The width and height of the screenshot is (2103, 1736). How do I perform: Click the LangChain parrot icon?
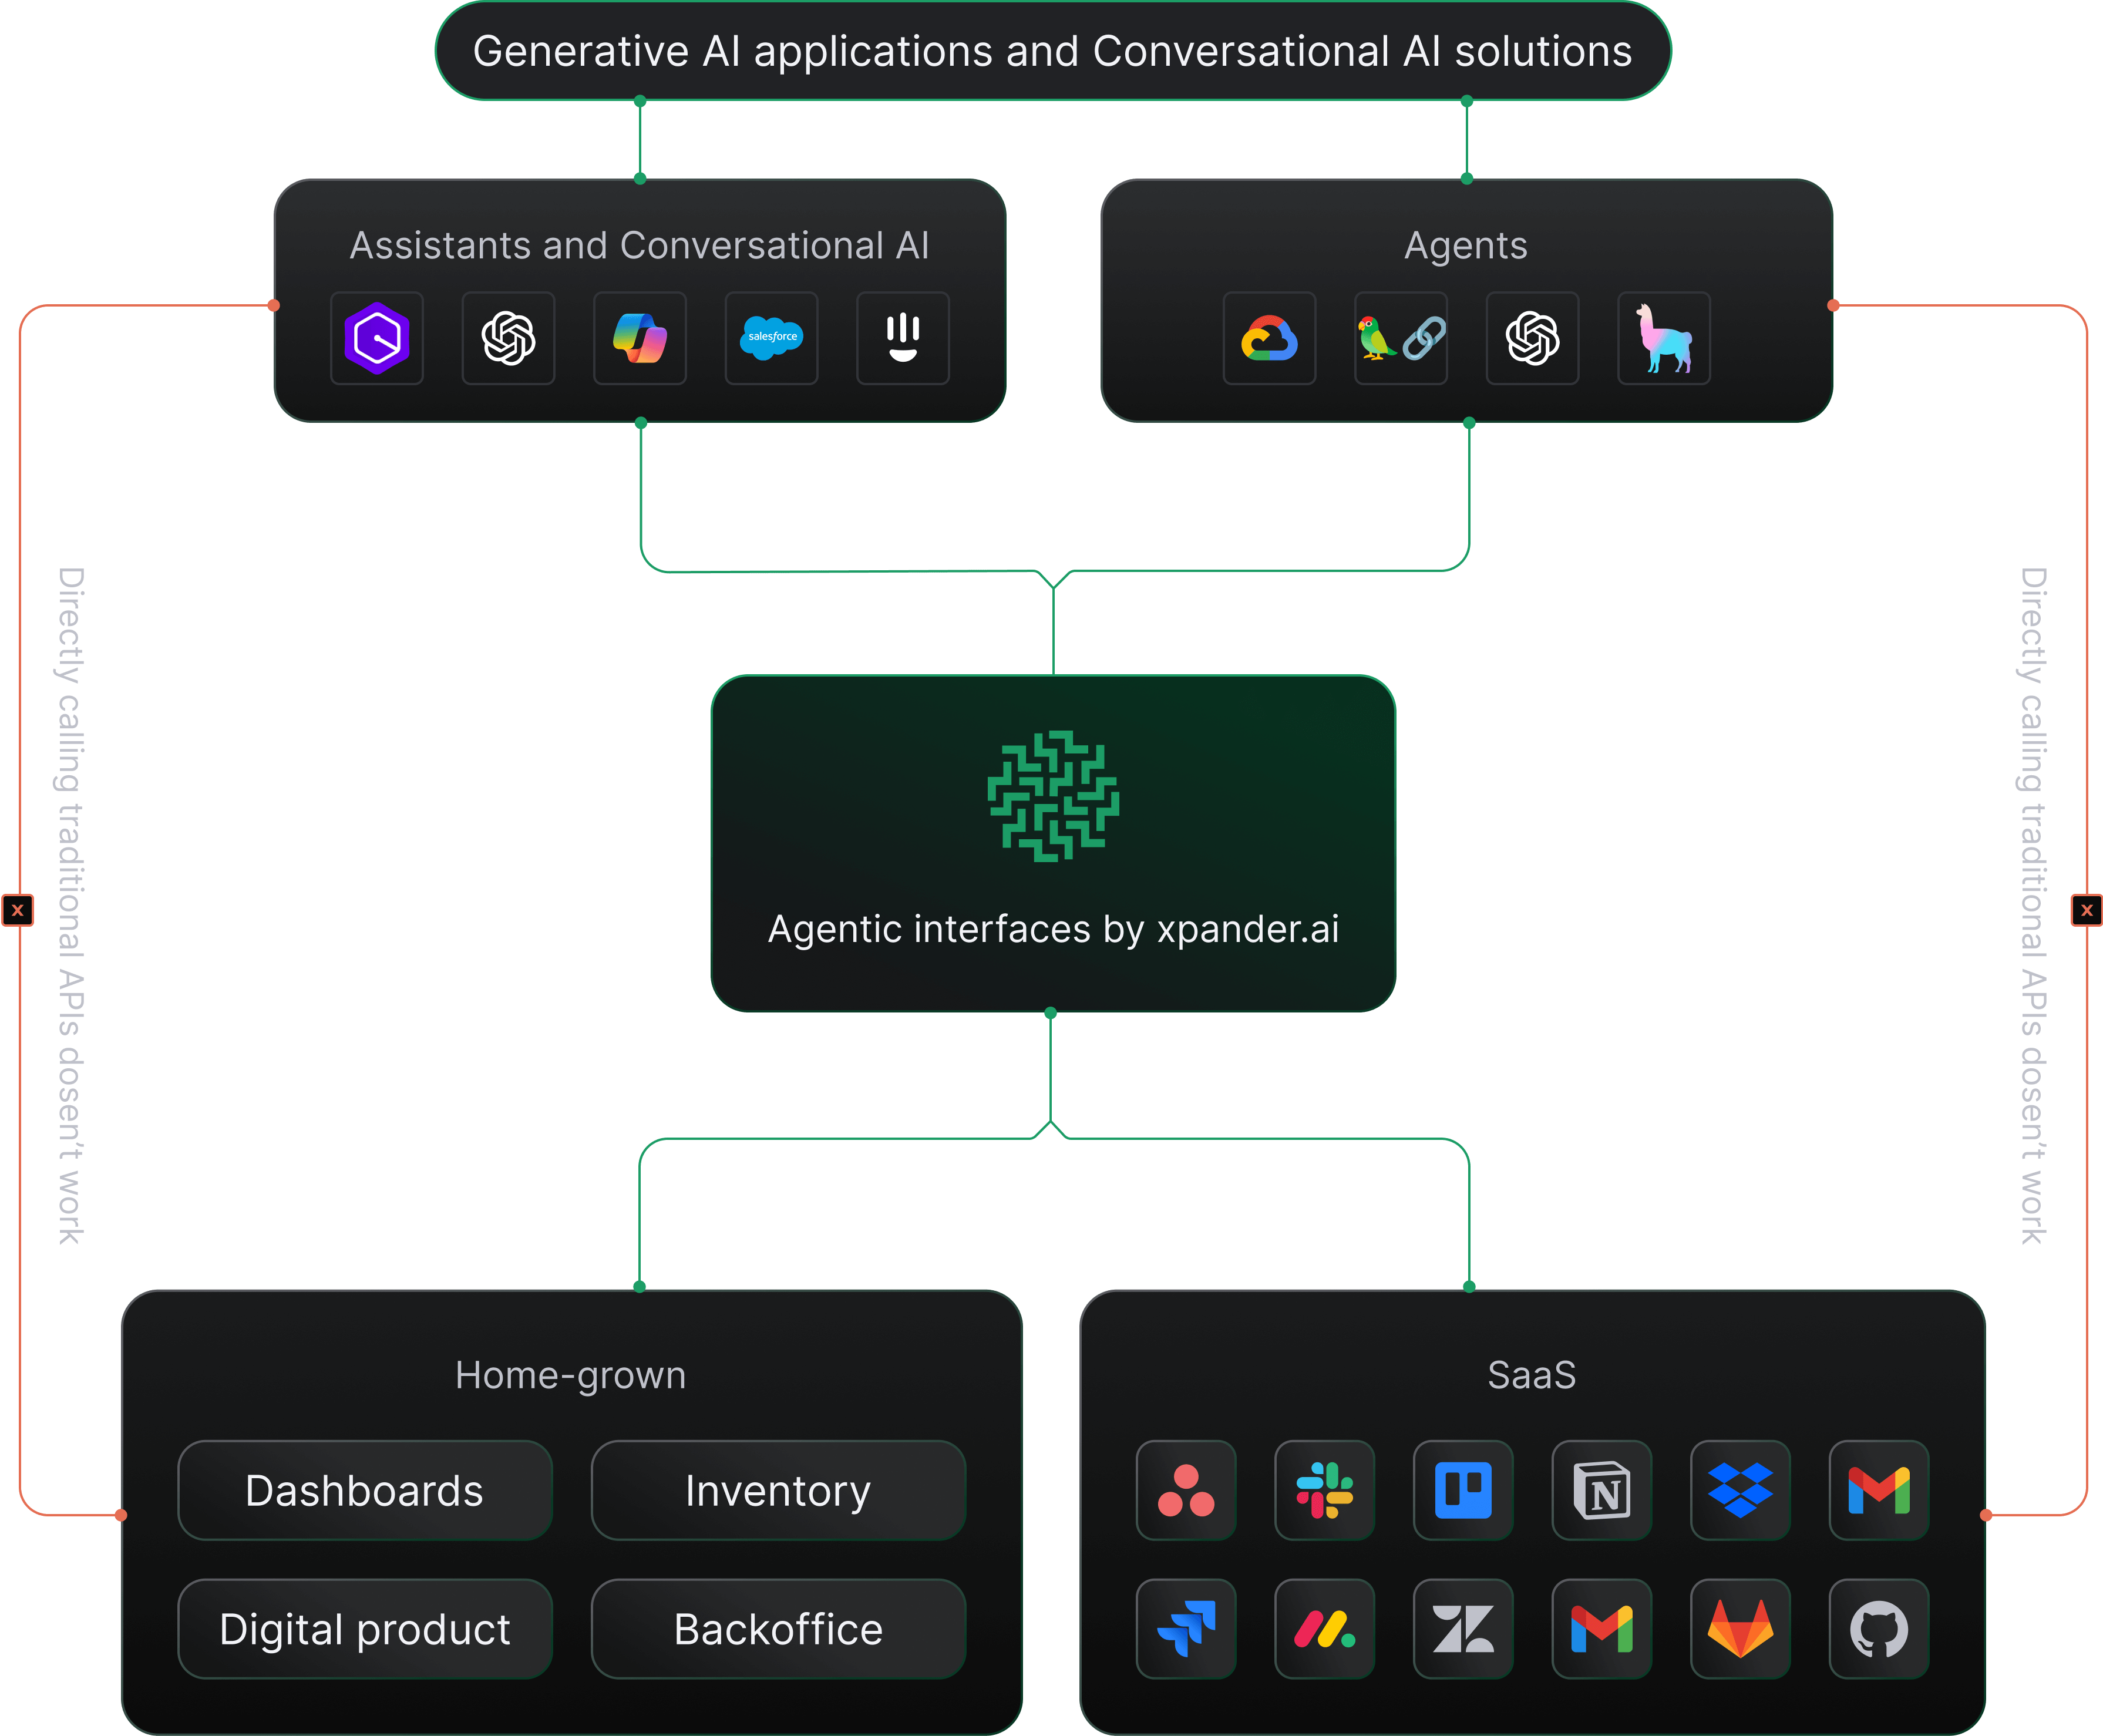pyautogui.click(x=1400, y=339)
